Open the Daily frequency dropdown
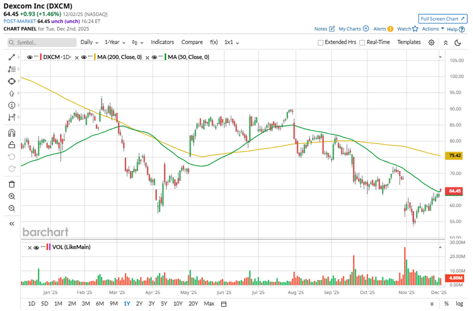Screen dimensions: 473x311 89,42
